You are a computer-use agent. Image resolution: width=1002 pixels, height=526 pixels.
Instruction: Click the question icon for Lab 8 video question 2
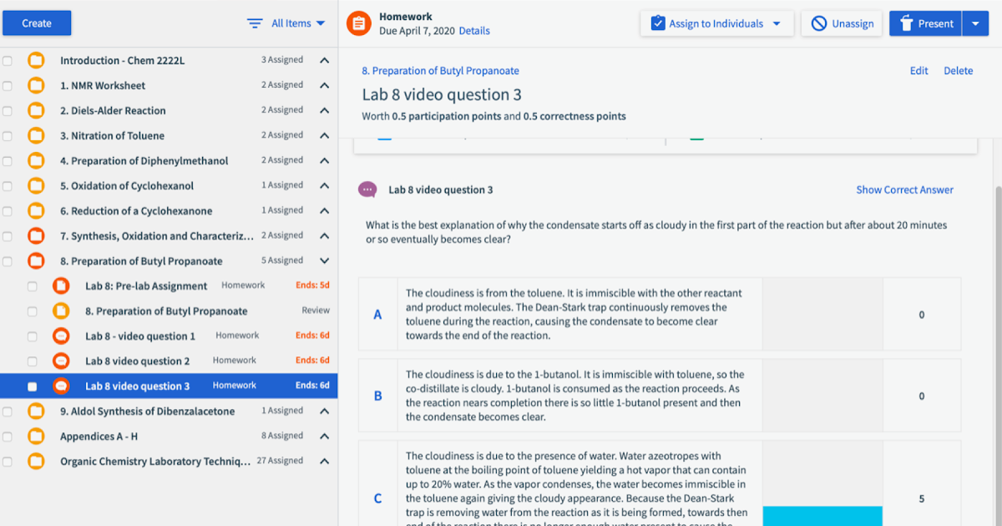point(61,361)
